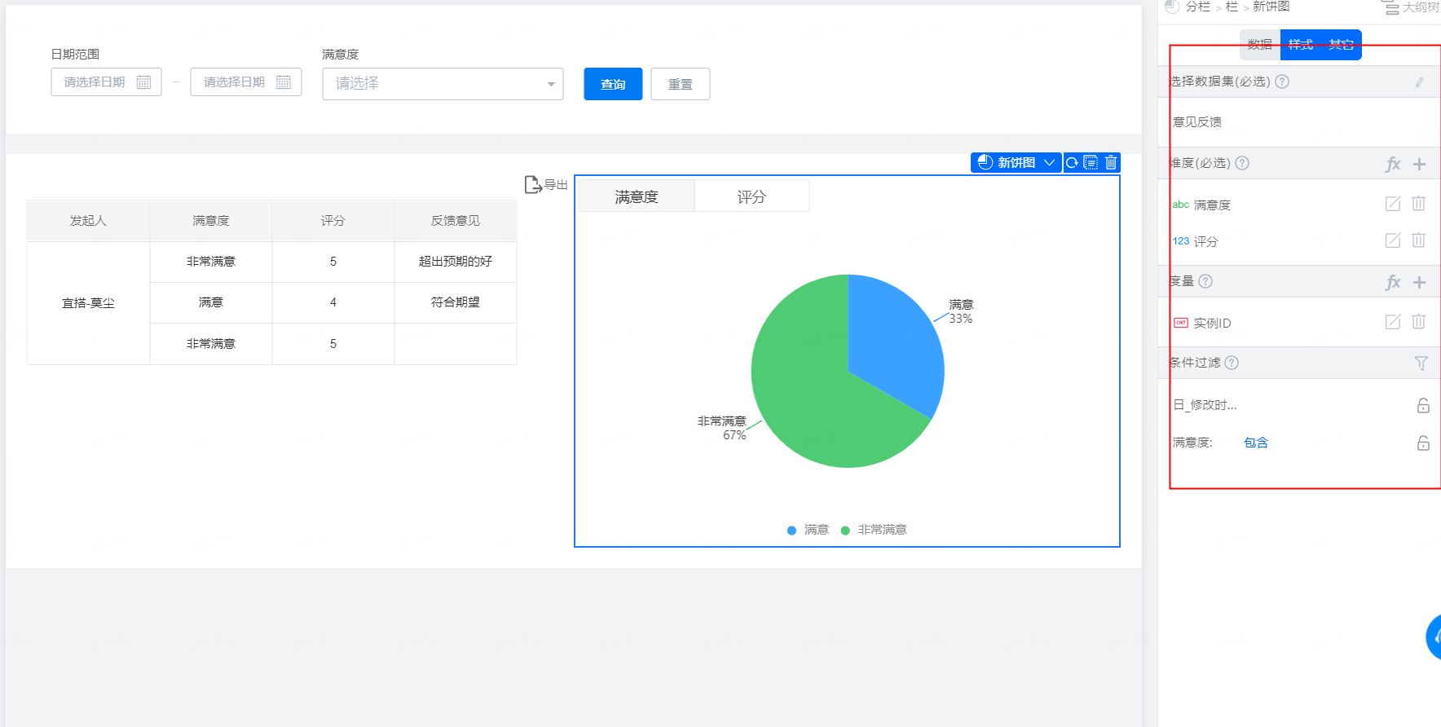Viewport: 1441px width, 727px height.
Task: Open the 新饼图 chart type dropdown
Action: click(x=1016, y=162)
